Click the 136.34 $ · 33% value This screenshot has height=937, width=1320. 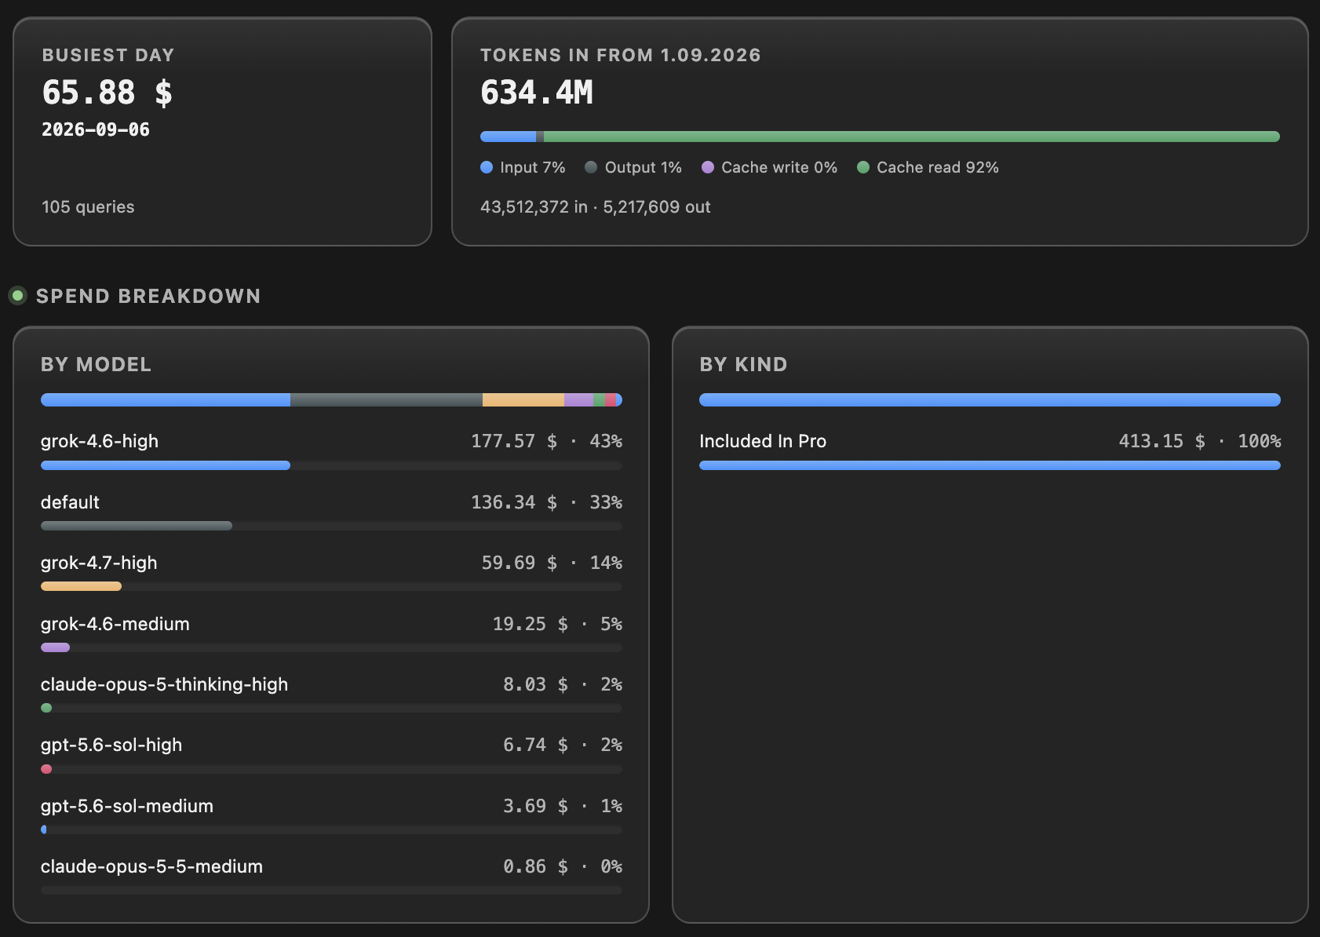point(546,502)
